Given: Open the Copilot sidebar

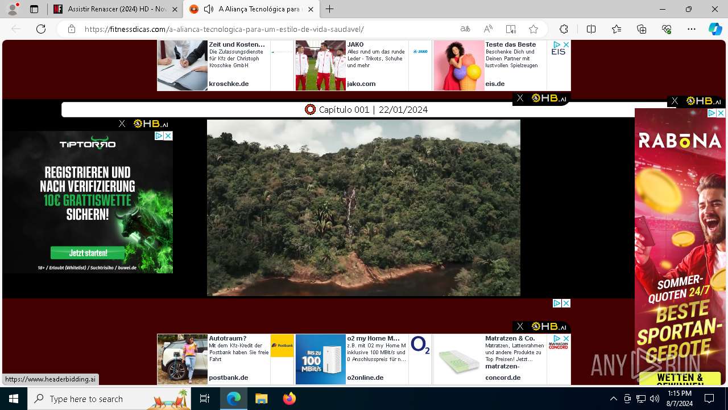Looking at the screenshot, I should 715,29.
